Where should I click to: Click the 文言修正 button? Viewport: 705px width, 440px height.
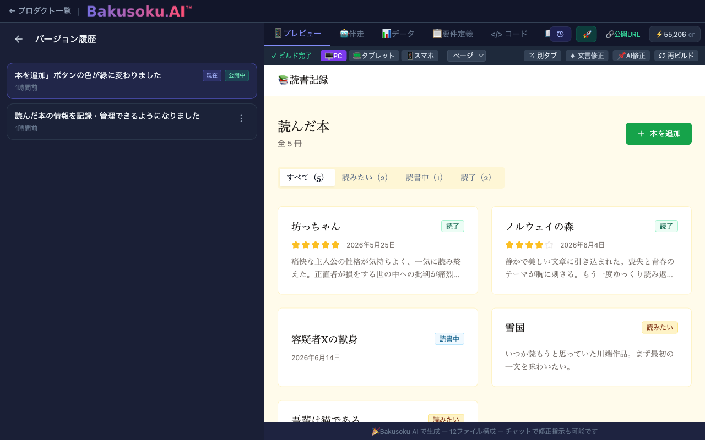587,56
